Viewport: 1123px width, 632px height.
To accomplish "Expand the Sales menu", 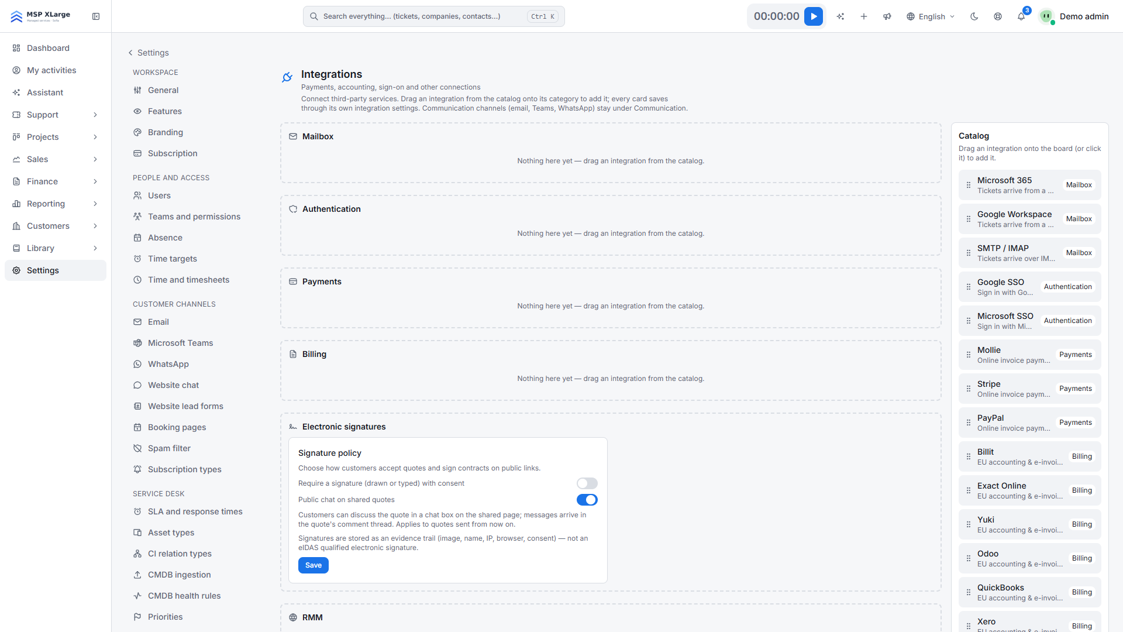I will (56, 159).
